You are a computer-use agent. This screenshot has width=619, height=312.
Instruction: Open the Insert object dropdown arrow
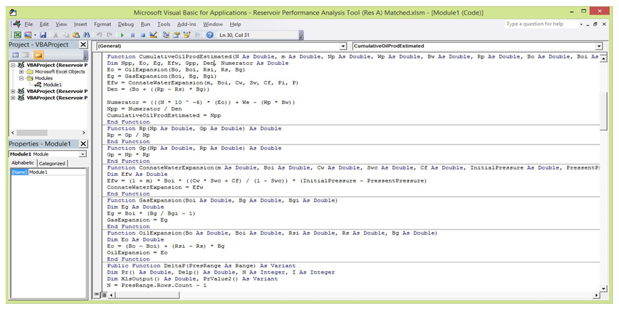click(35, 35)
